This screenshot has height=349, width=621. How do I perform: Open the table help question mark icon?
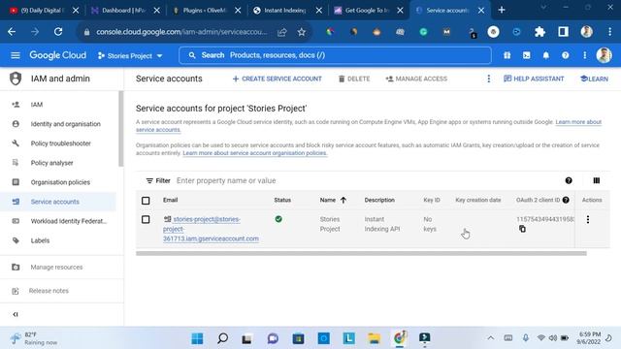[569, 181]
